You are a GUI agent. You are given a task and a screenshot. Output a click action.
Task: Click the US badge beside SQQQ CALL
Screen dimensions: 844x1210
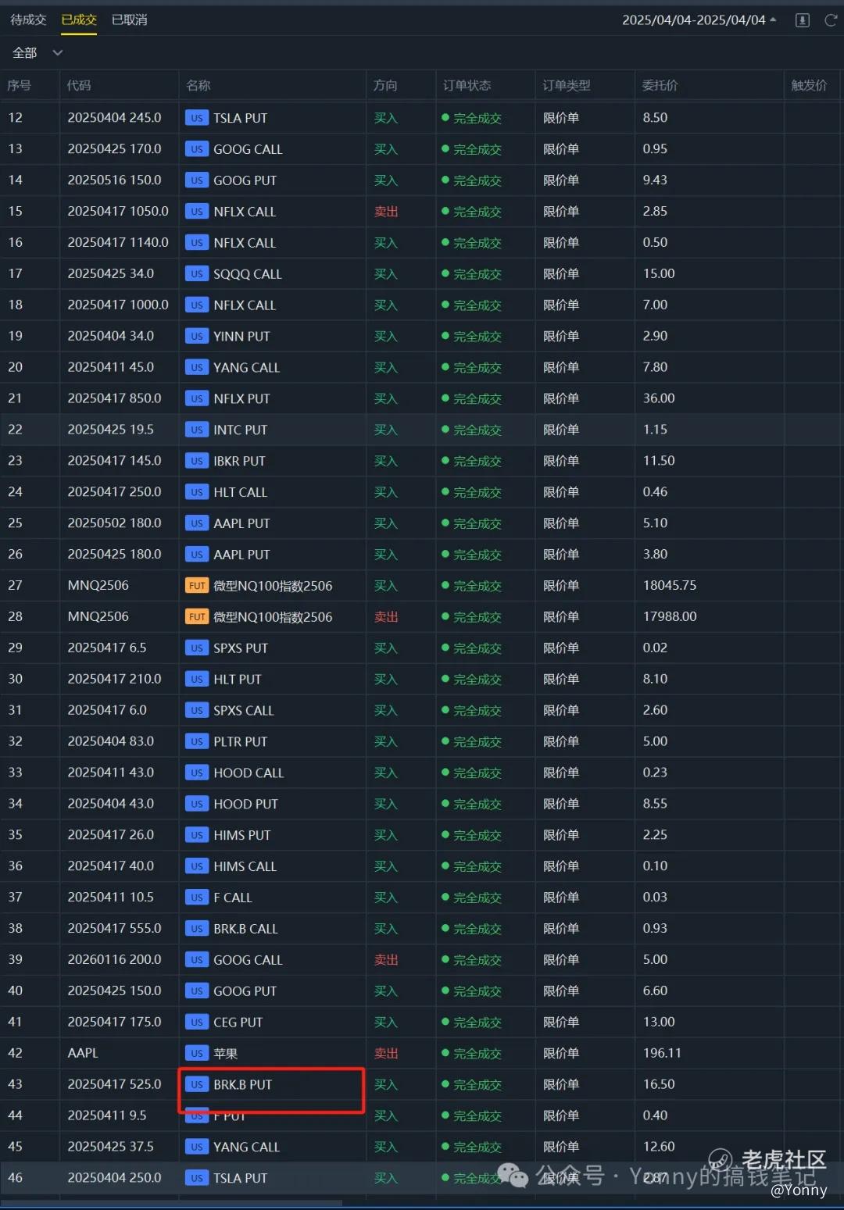click(197, 274)
